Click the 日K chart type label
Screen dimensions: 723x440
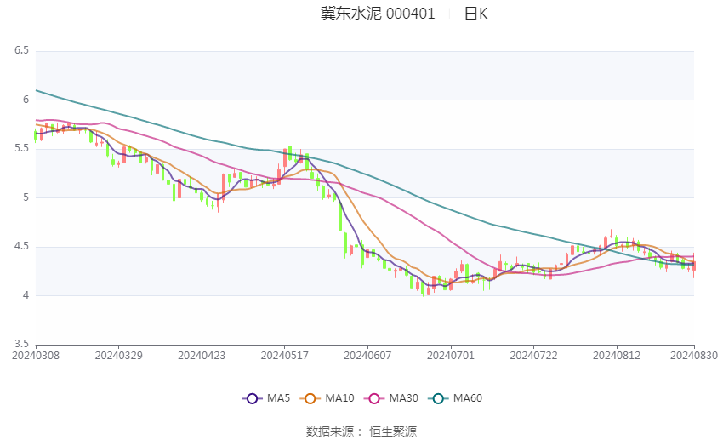point(475,14)
